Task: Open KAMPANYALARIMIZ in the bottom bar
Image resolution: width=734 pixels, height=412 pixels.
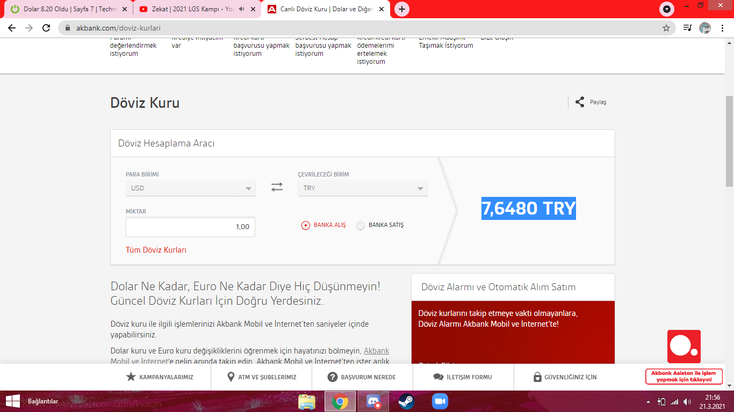Action: [166, 377]
